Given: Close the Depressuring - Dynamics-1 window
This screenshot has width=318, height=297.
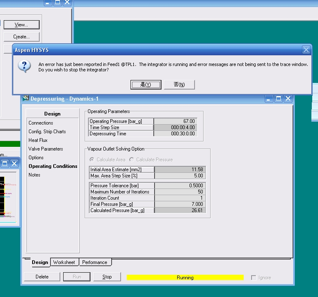Looking at the screenshot, I should click(x=288, y=99).
